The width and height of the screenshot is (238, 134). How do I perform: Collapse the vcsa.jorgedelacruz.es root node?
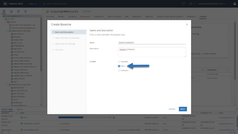(x=2, y=16)
